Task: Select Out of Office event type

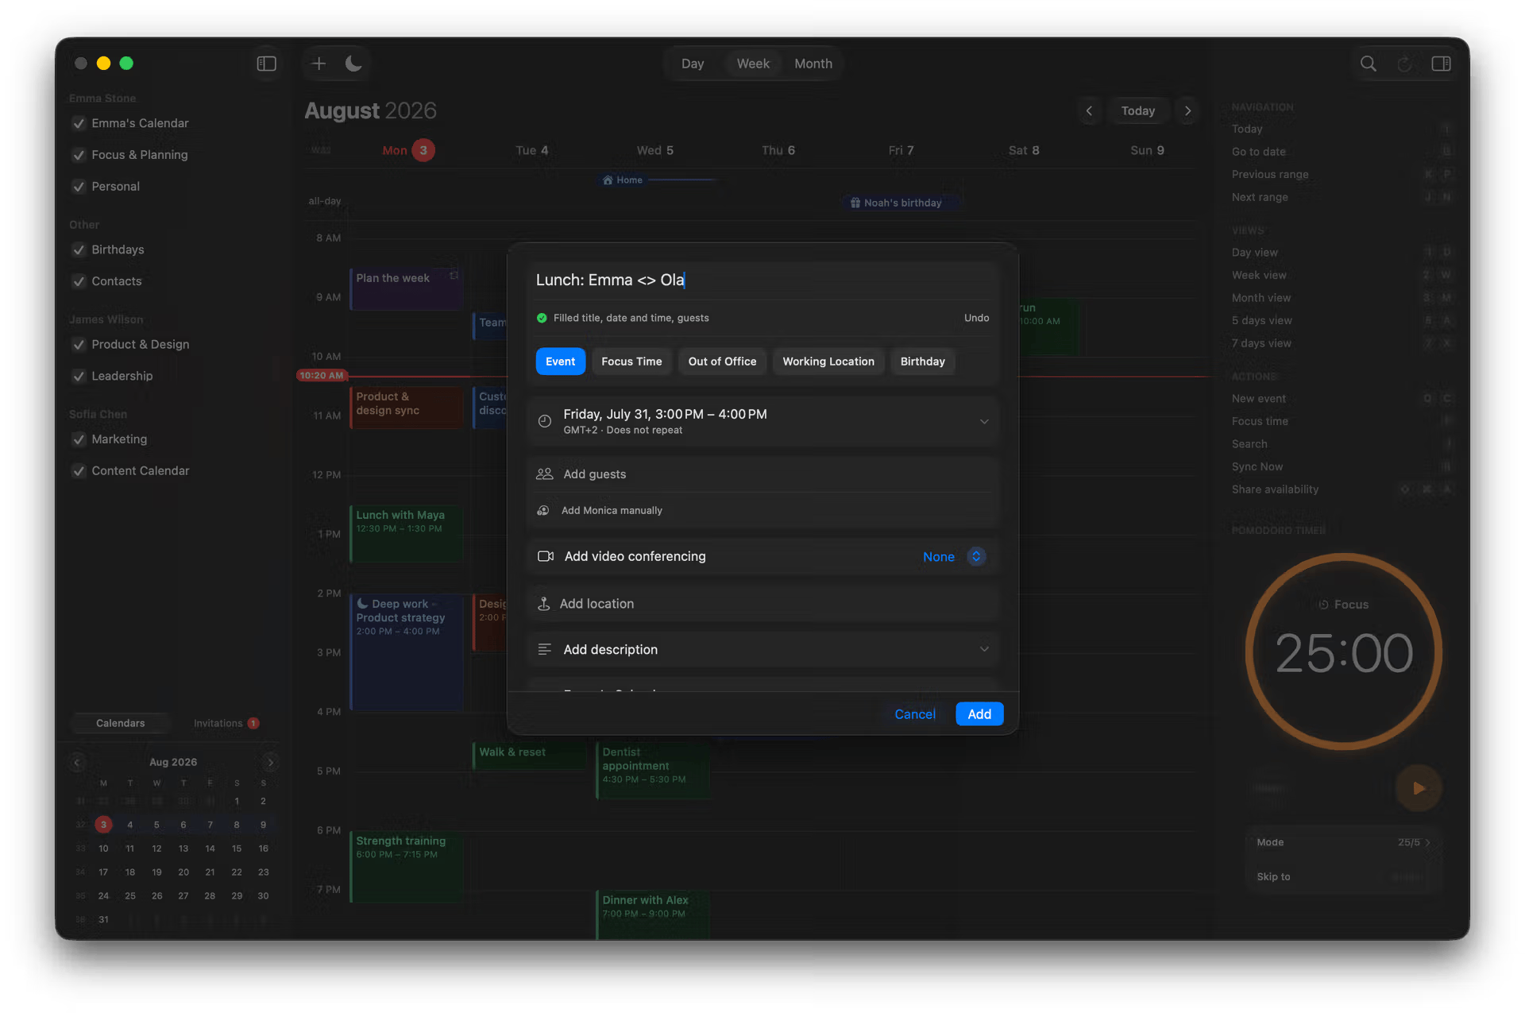Action: [722, 362]
